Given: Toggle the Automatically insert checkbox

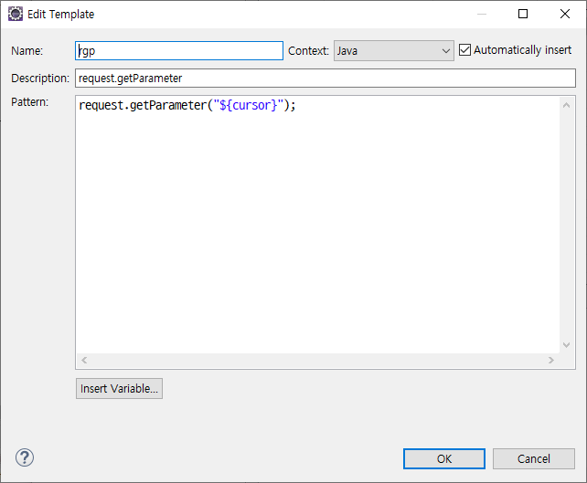Looking at the screenshot, I should coord(464,49).
